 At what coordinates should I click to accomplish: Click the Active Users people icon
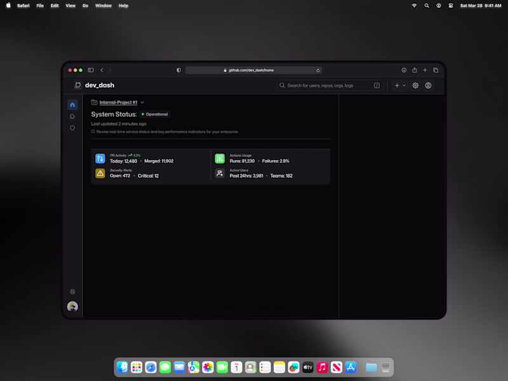pos(220,173)
